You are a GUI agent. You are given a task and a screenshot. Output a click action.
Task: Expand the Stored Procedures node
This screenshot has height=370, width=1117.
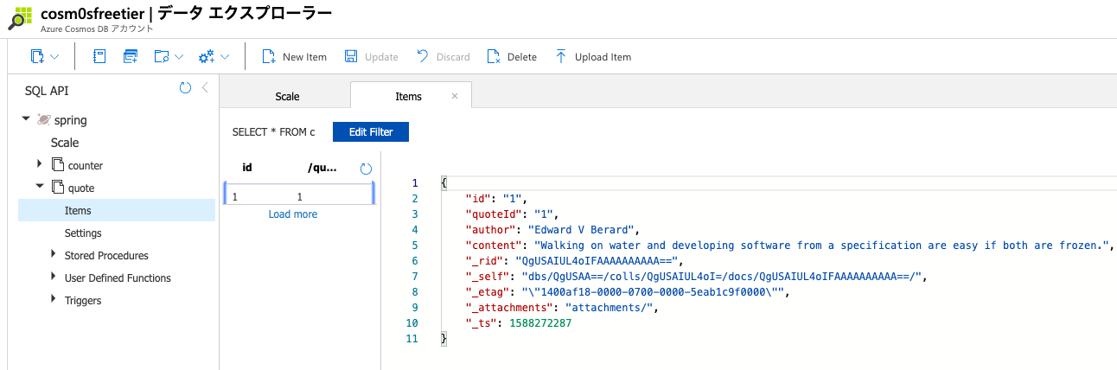[x=54, y=255]
